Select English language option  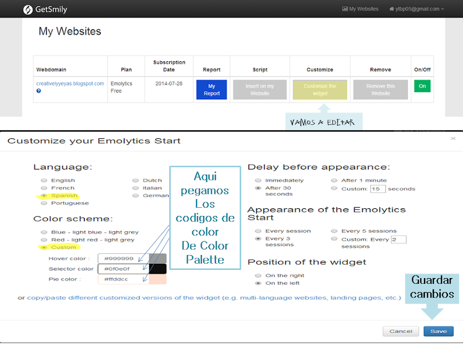(x=44, y=180)
